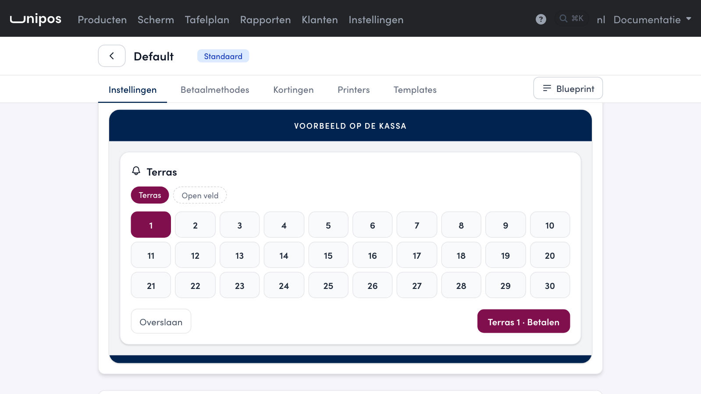Select the Instellingen tab
Screen dimensions: 701x394
pos(132,90)
